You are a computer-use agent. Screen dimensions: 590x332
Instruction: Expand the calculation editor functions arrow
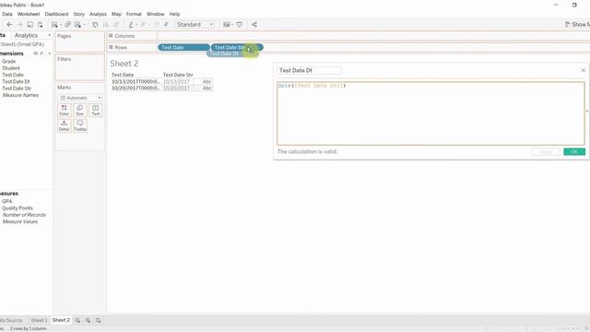(587, 111)
